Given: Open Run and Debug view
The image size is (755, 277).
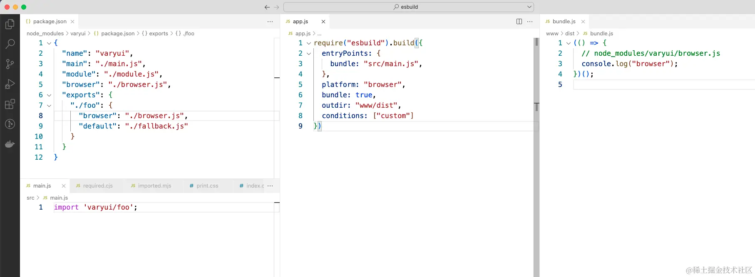Looking at the screenshot, I should point(10,84).
